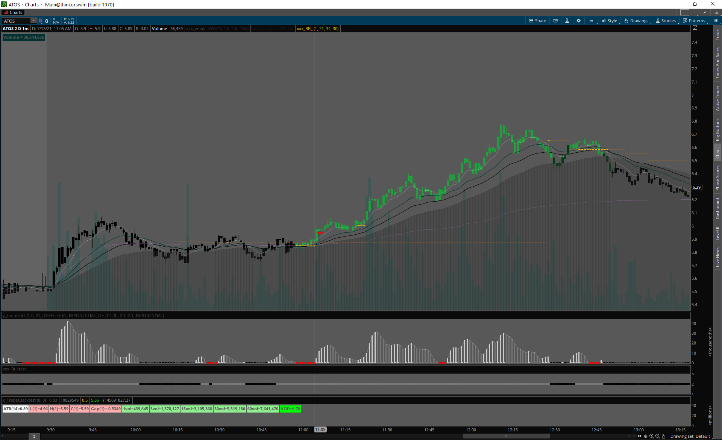Click the flask Edit studies icon
Viewport: 722px width, 440px height.
tap(567, 21)
